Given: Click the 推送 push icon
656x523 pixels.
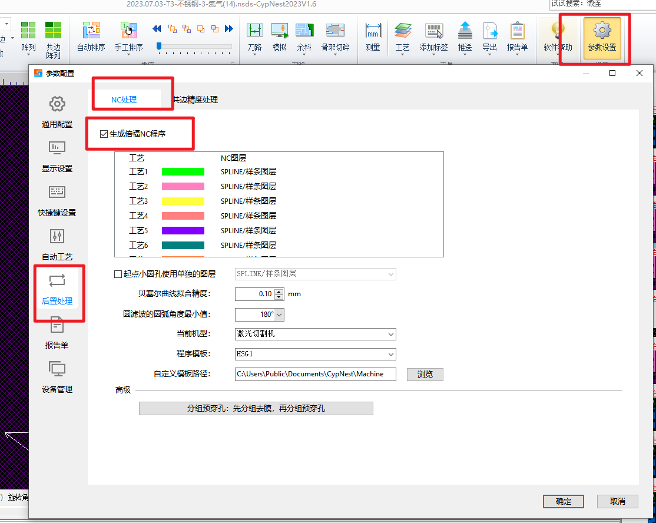Looking at the screenshot, I should coord(465,31).
